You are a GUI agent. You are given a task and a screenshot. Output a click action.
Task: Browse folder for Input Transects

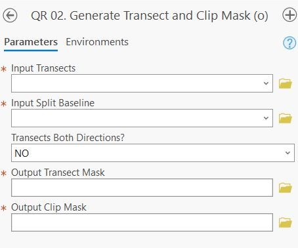point(286,83)
